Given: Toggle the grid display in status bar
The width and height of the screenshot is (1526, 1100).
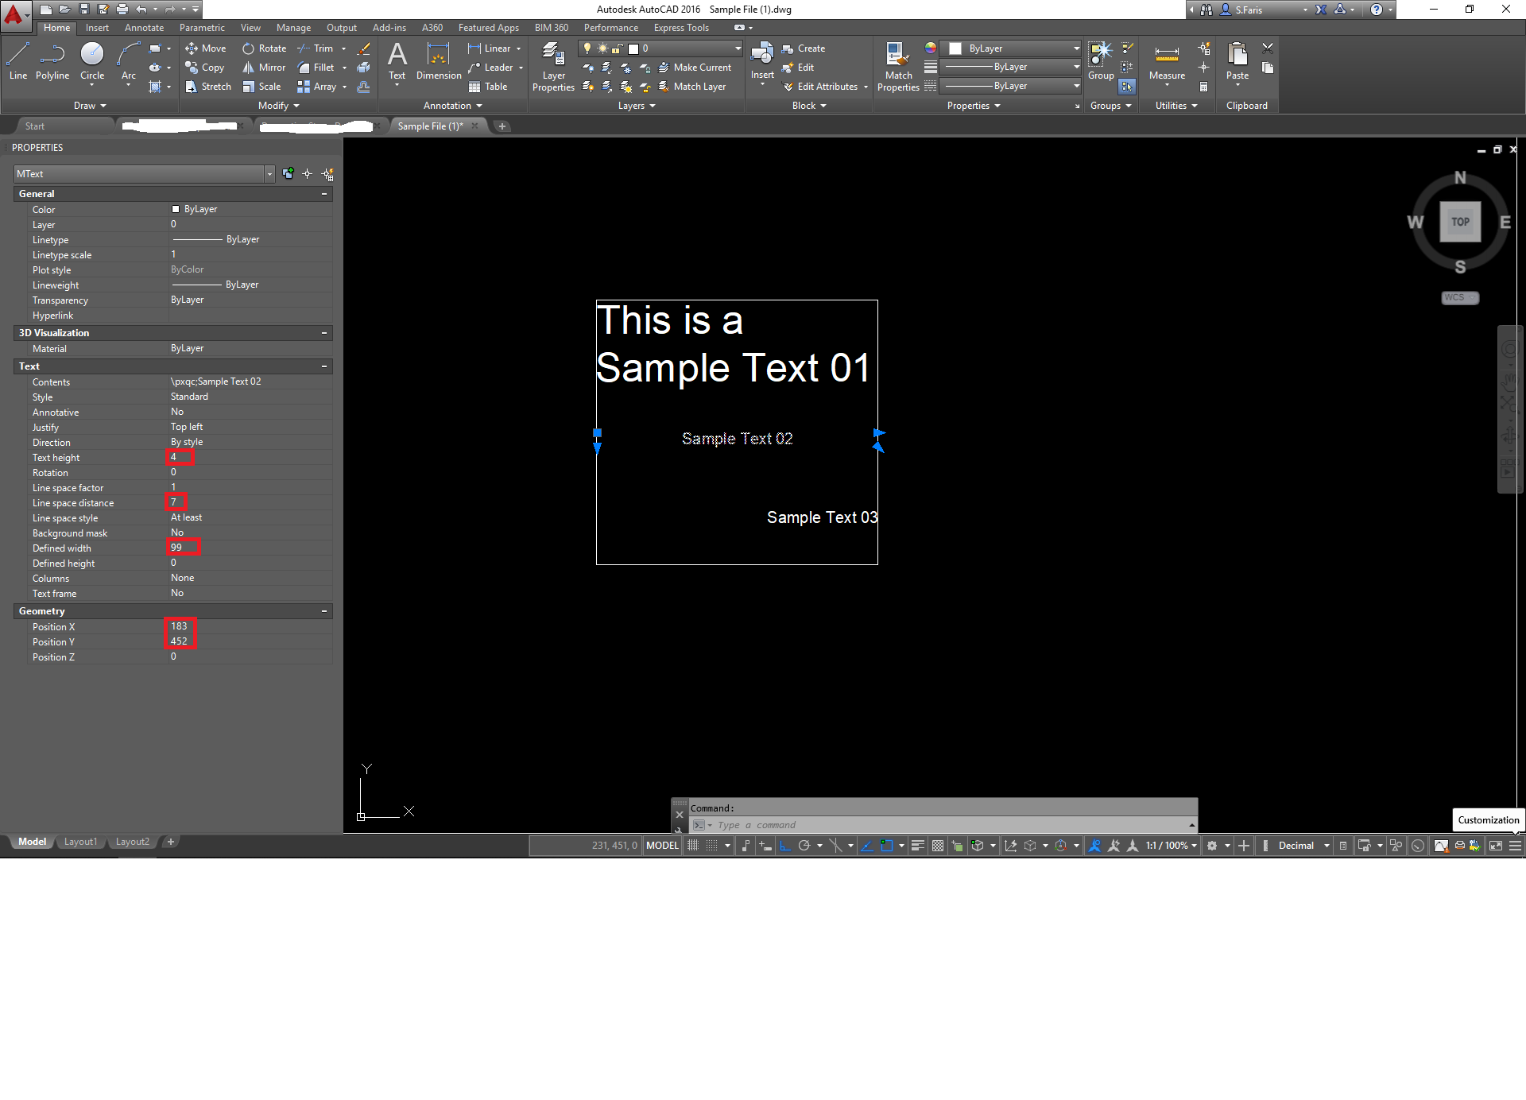Looking at the screenshot, I should (x=693, y=846).
